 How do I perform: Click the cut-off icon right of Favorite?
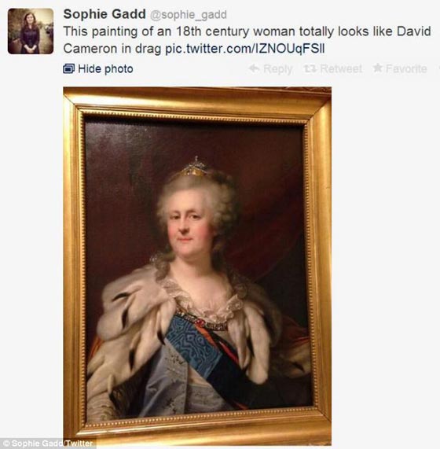tap(439, 68)
